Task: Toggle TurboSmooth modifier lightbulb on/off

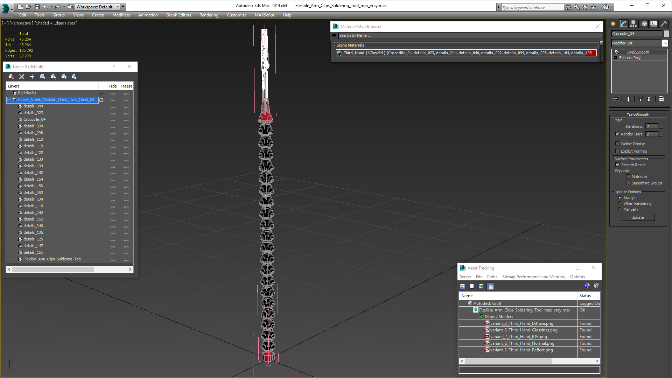Action: 616,52
